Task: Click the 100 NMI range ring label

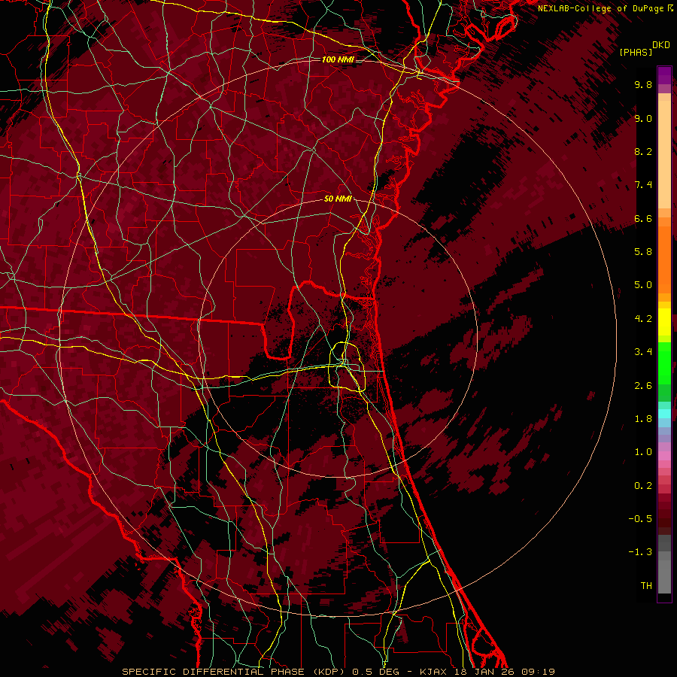Action: pyautogui.click(x=338, y=59)
